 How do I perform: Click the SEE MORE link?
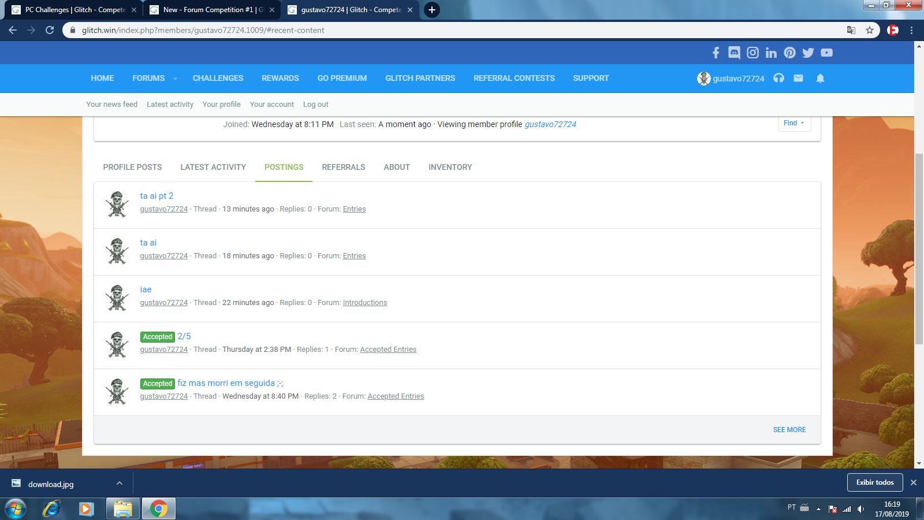(789, 430)
